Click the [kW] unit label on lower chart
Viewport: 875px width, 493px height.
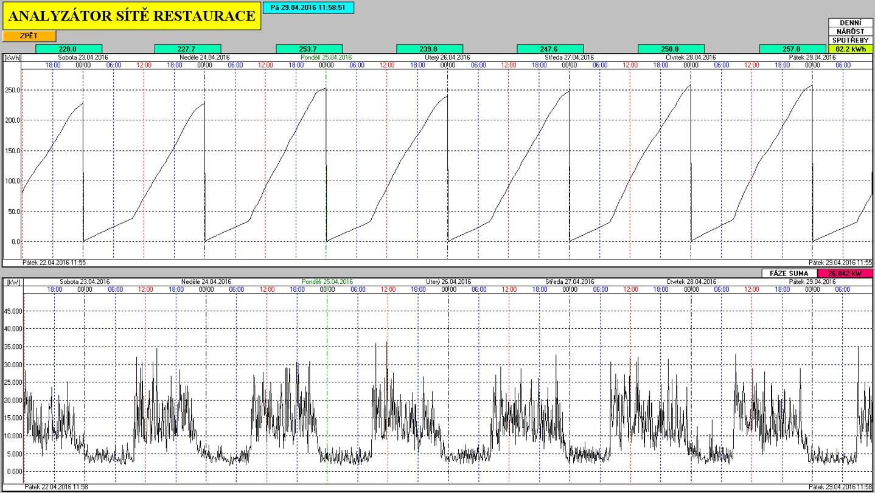12,282
